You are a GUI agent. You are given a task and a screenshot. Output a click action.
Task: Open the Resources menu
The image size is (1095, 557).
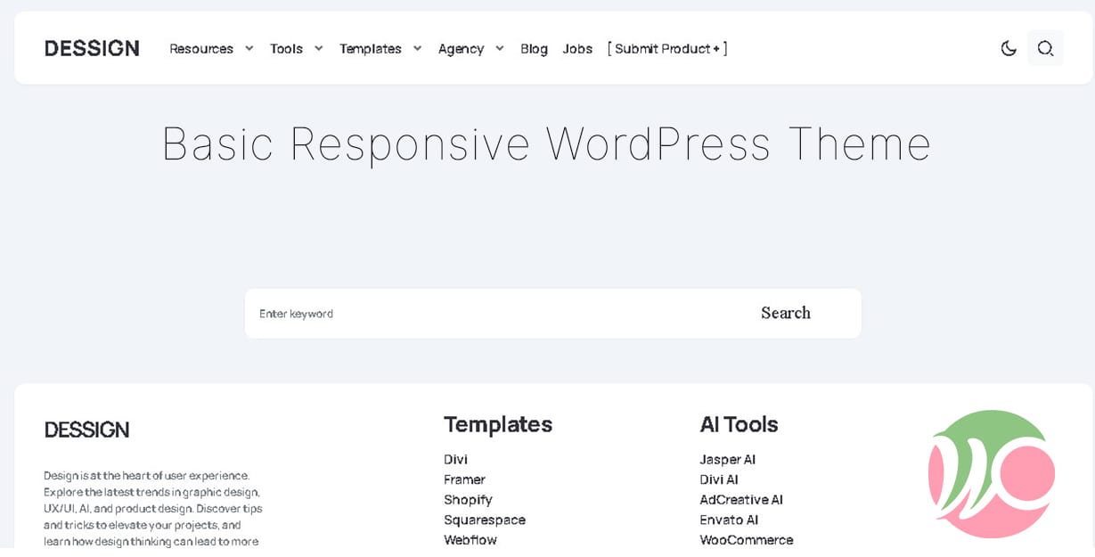point(201,49)
